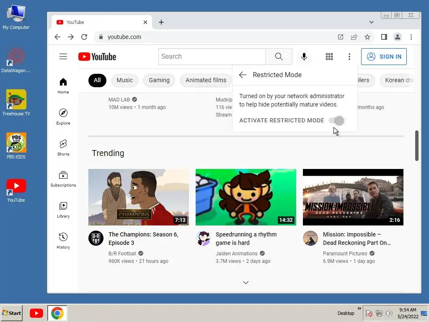Screen dimensions: 429x322
Task: Expand Chrome tab search dropdown arrow
Action: [371, 22]
